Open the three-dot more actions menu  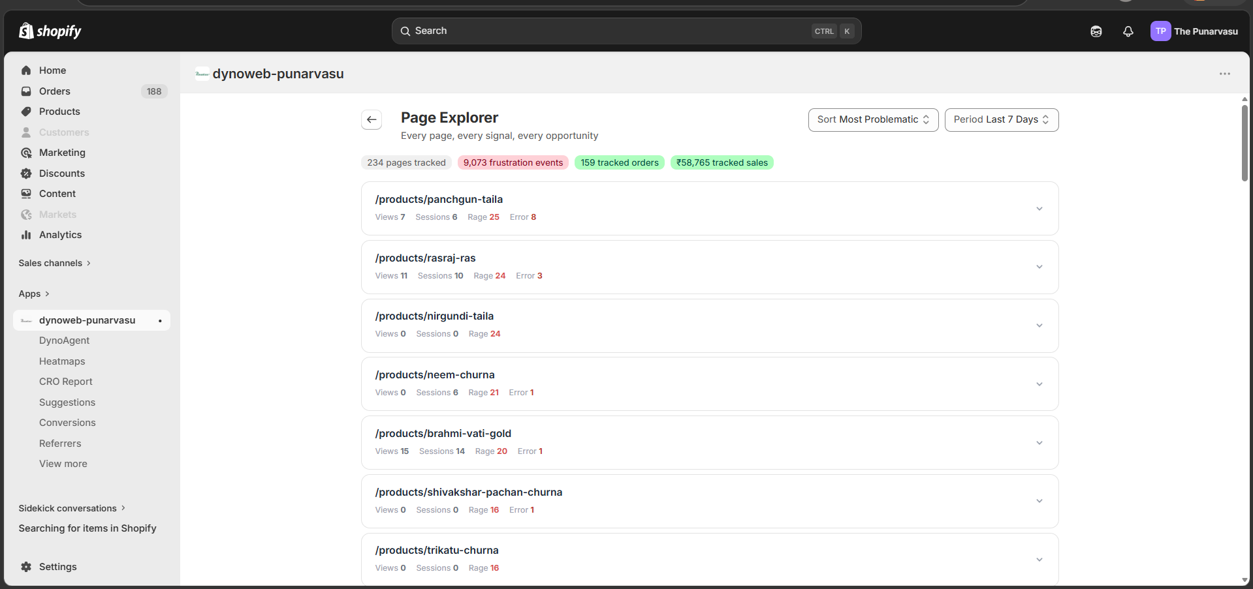tap(1224, 74)
